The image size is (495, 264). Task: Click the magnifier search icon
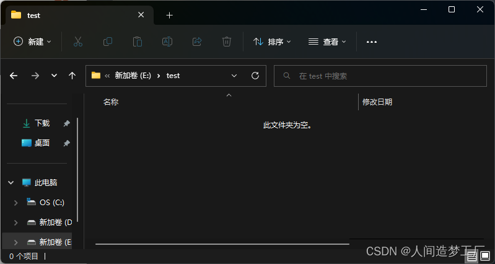287,76
